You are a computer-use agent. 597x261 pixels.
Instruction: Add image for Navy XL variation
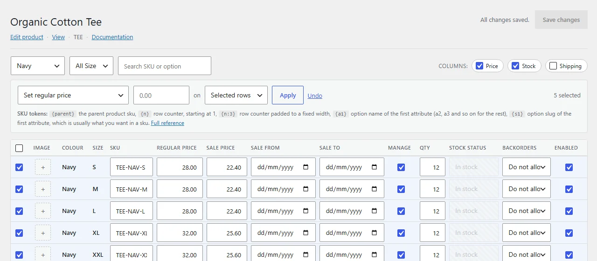coord(42,233)
